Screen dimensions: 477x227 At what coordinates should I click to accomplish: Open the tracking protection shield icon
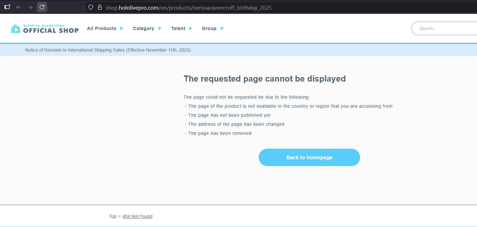[91, 7]
